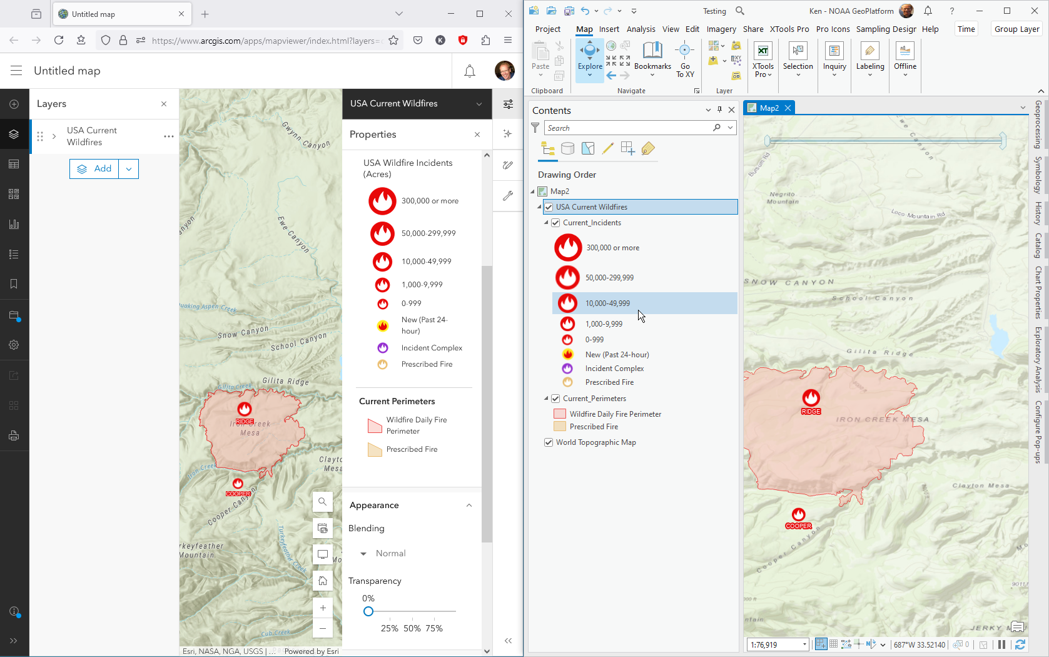
Task: Switch to the Imagery ribbon tab
Action: click(721, 29)
